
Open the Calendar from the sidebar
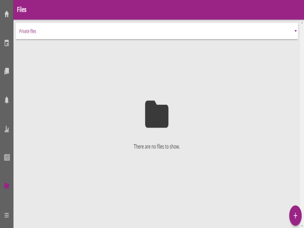[x=7, y=43]
